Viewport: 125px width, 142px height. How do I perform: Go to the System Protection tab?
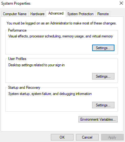80,14
